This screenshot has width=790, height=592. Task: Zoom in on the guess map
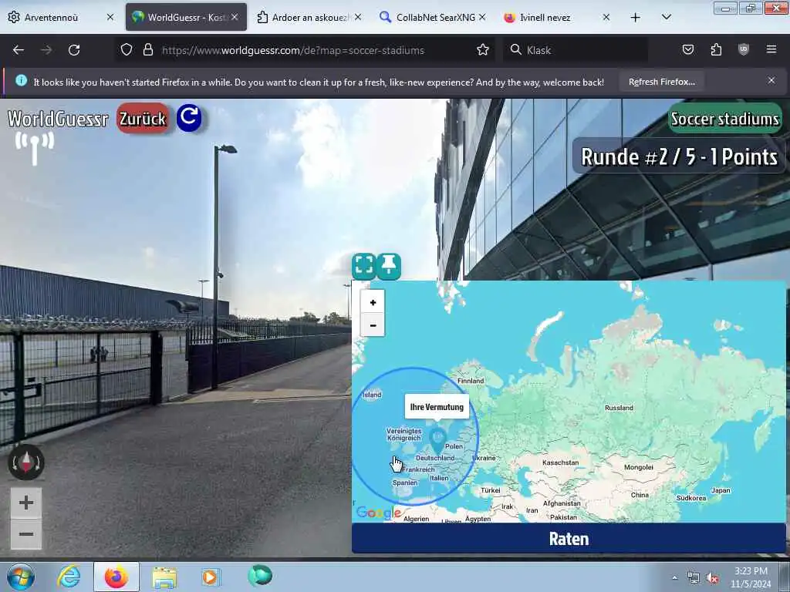pyautogui.click(x=373, y=302)
